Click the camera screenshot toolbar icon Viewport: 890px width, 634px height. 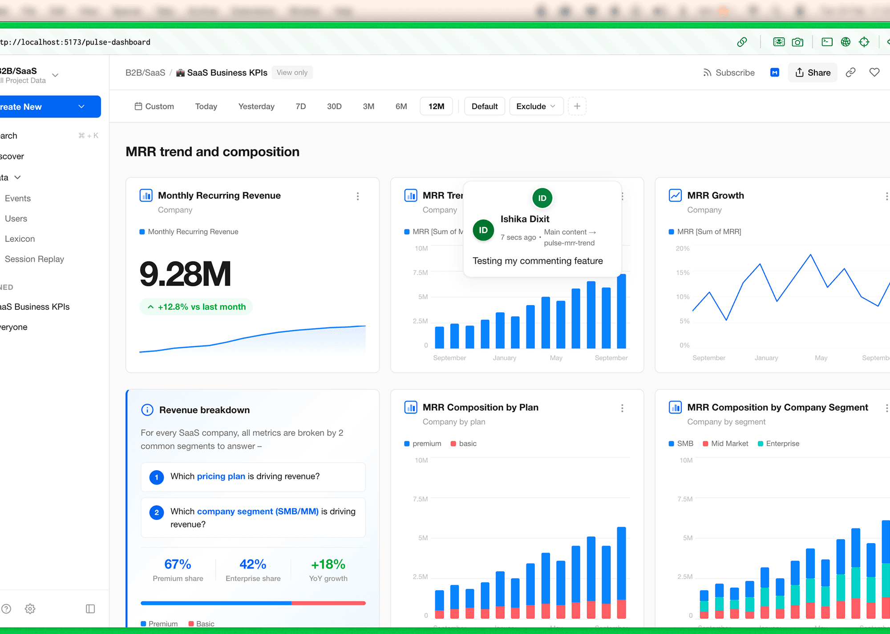click(x=797, y=42)
